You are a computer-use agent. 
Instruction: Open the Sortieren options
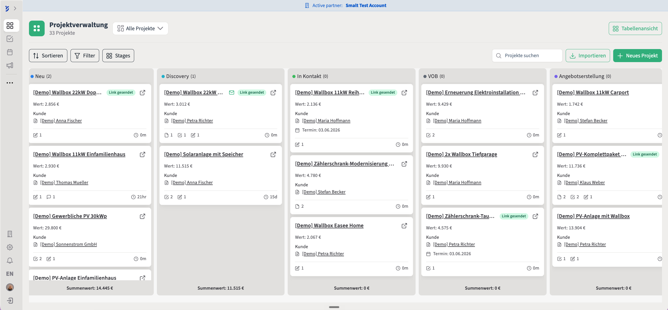coord(48,56)
